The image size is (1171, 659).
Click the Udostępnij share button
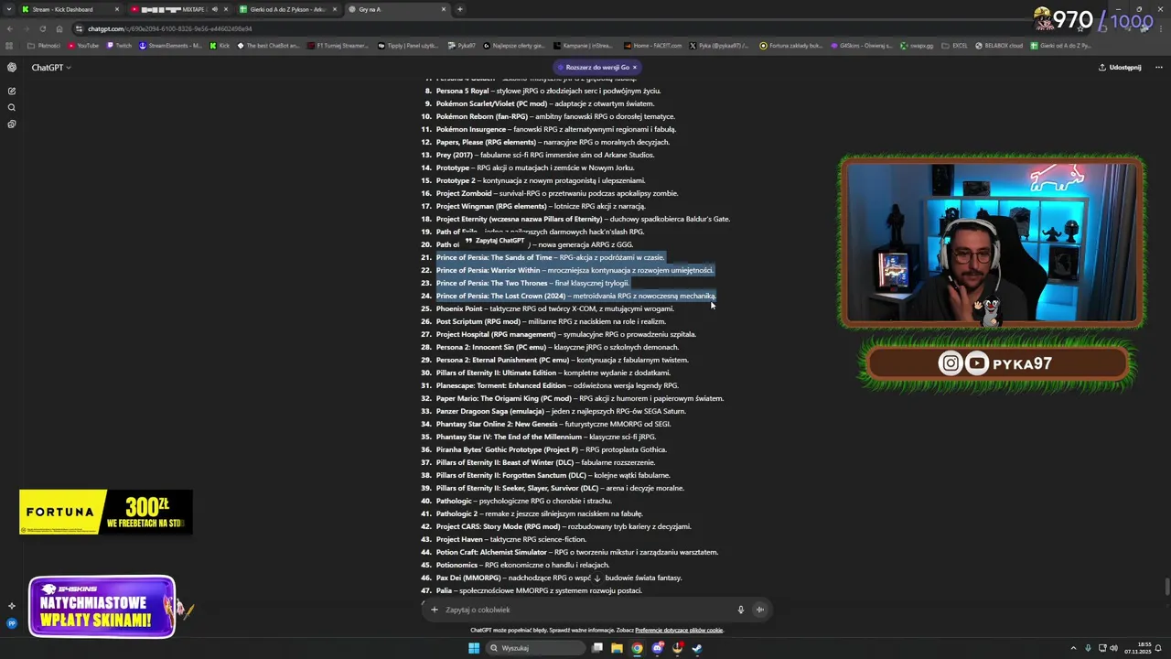1120,67
